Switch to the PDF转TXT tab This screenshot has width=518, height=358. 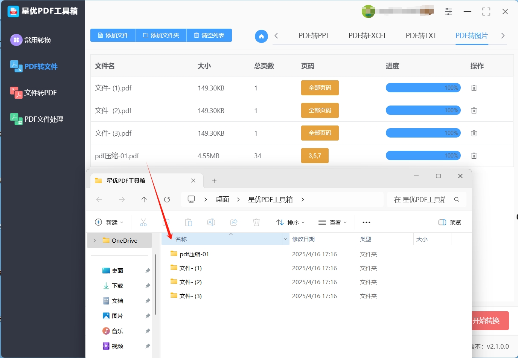click(421, 36)
